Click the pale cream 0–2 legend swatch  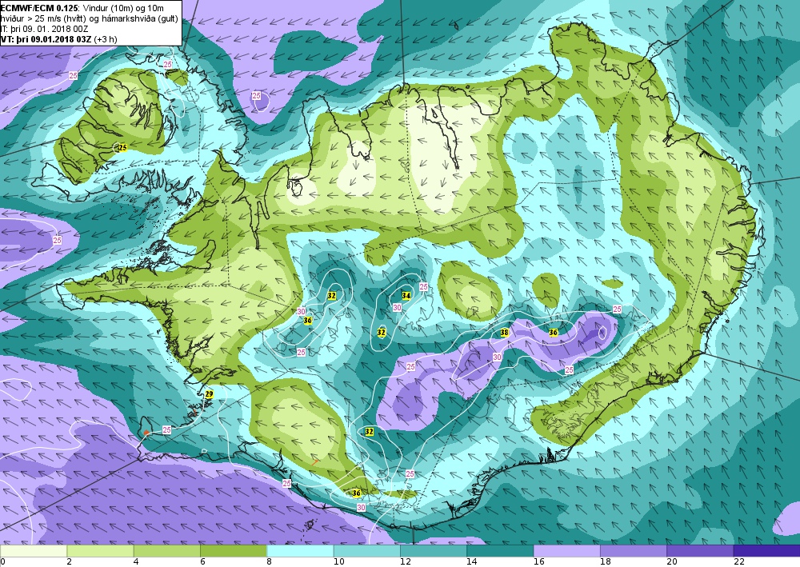tap(34, 551)
